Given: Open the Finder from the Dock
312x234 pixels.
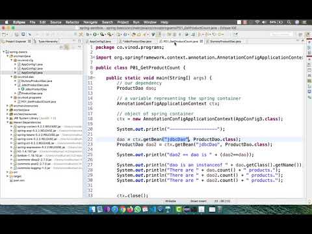Looking at the screenshot, I should [x=92, y=209].
